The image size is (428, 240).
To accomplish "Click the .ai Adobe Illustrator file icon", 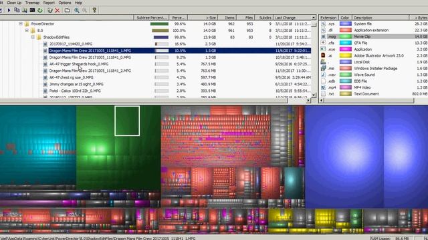I will click(323, 55).
